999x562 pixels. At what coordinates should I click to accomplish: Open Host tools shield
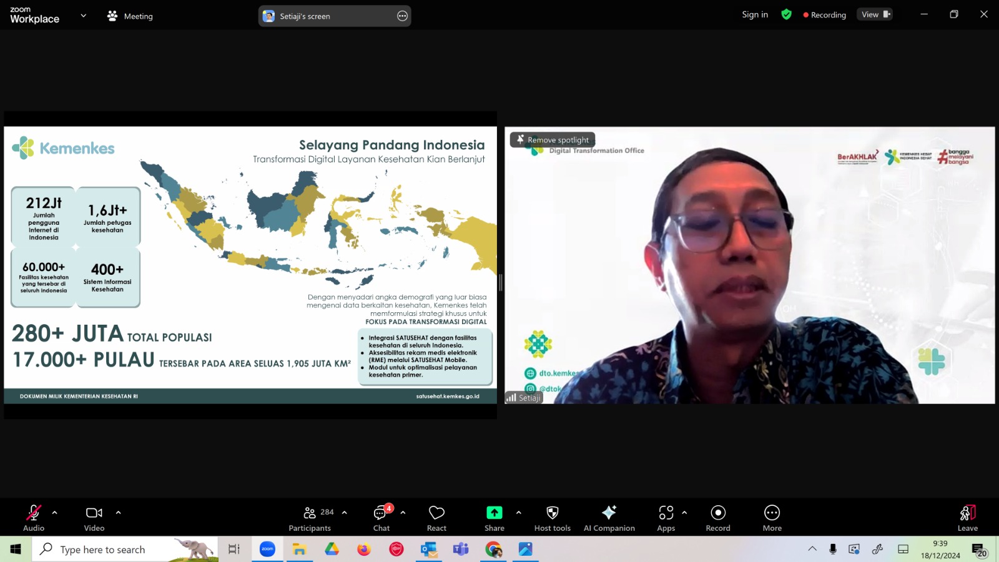click(553, 518)
